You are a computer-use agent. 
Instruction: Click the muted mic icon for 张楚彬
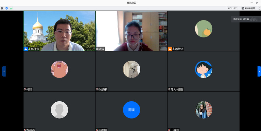click(97, 89)
